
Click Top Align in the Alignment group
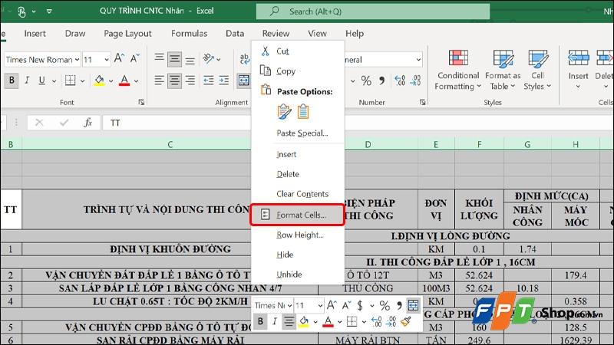coord(159,59)
